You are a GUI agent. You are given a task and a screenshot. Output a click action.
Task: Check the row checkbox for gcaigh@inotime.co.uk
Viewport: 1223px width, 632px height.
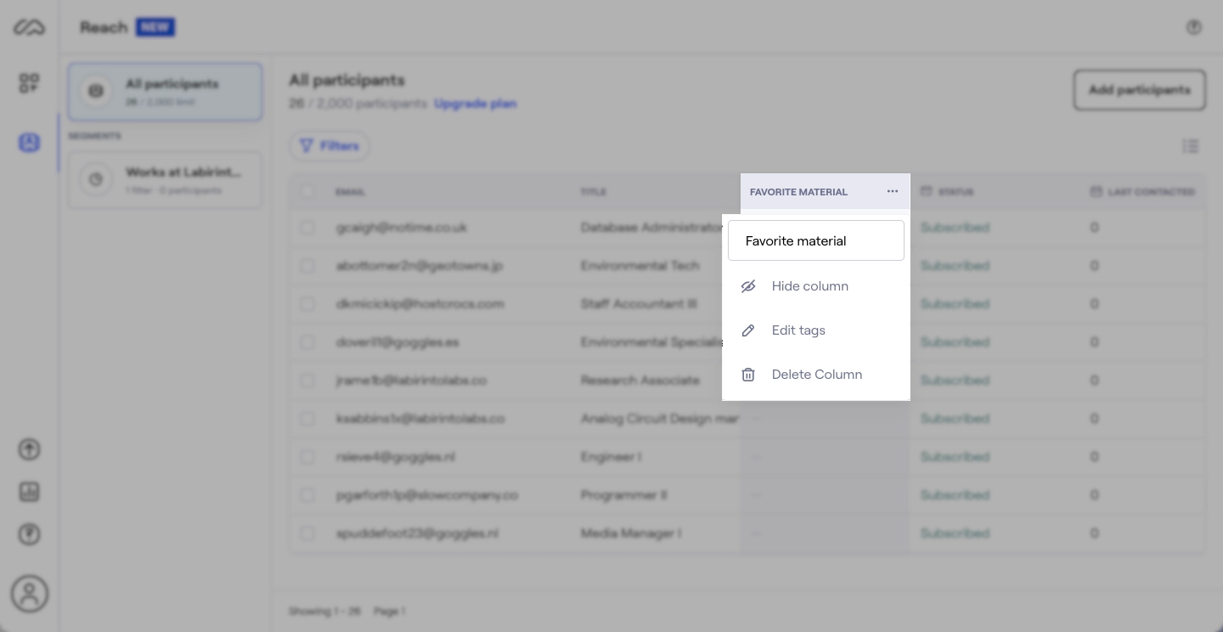click(x=308, y=228)
